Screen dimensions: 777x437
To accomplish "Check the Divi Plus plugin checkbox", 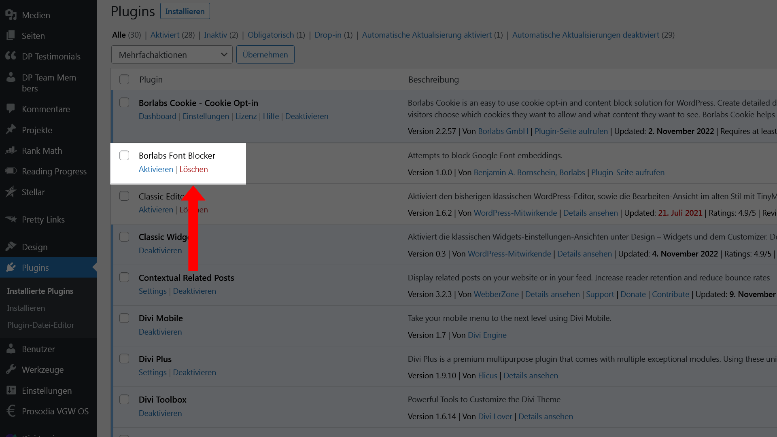I will point(124,359).
